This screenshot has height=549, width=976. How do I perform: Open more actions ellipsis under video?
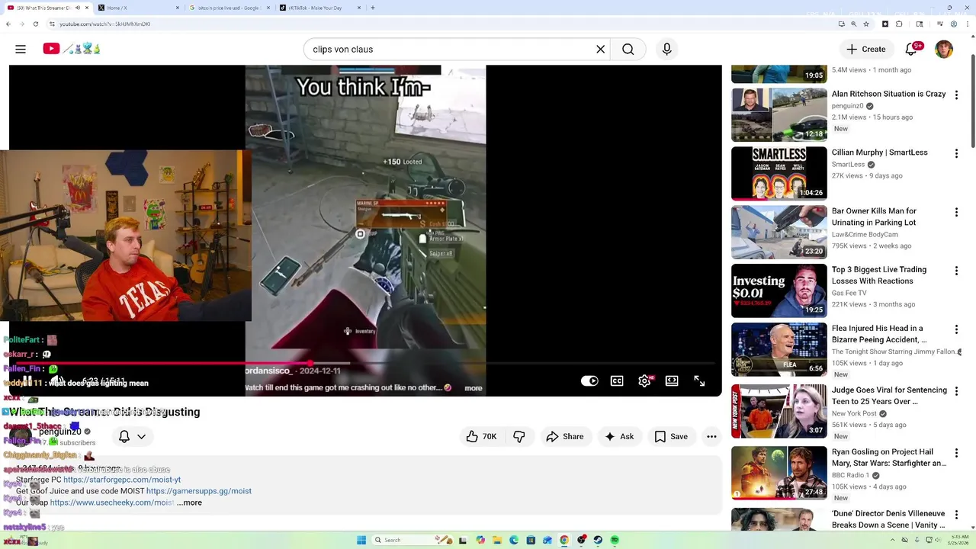point(711,436)
